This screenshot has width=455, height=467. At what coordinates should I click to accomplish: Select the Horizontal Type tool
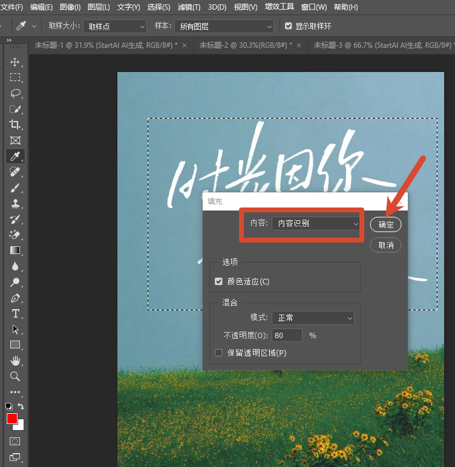pos(15,313)
